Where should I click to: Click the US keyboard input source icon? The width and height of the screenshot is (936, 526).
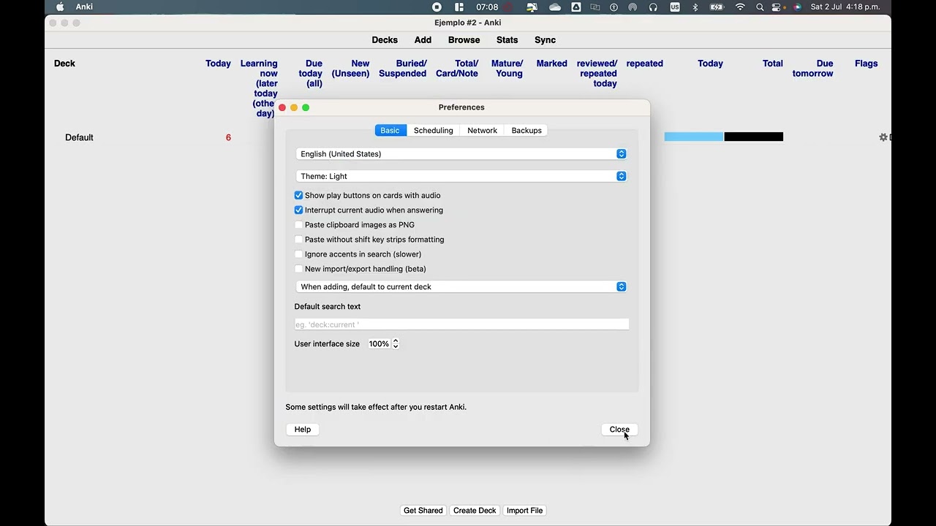[675, 7]
